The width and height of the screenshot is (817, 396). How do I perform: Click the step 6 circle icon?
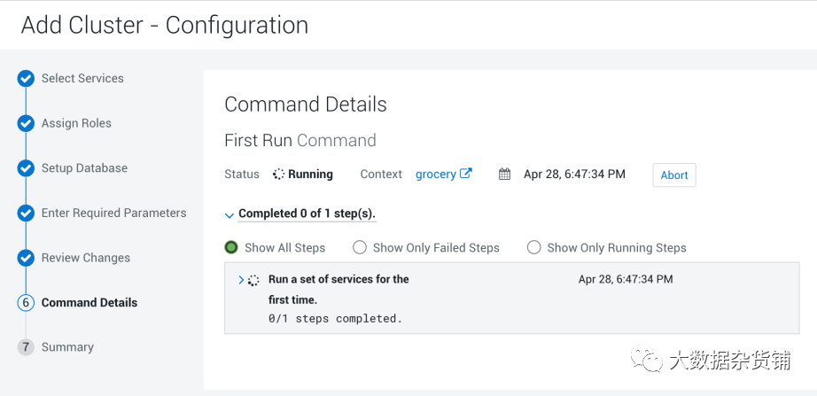pos(26,303)
